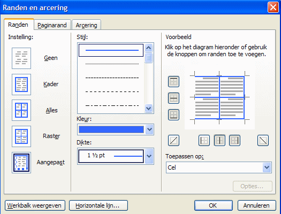Toggle the top border button

pos(173,82)
